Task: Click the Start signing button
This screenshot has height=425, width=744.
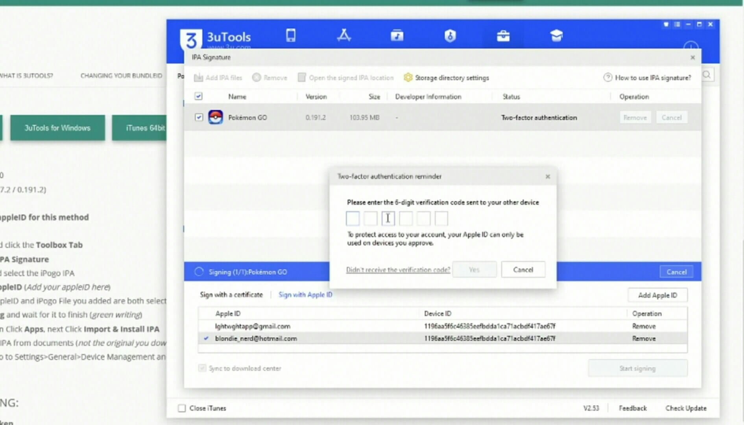Action: click(637, 368)
